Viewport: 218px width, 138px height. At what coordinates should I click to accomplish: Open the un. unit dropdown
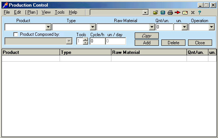click(184, 27)
